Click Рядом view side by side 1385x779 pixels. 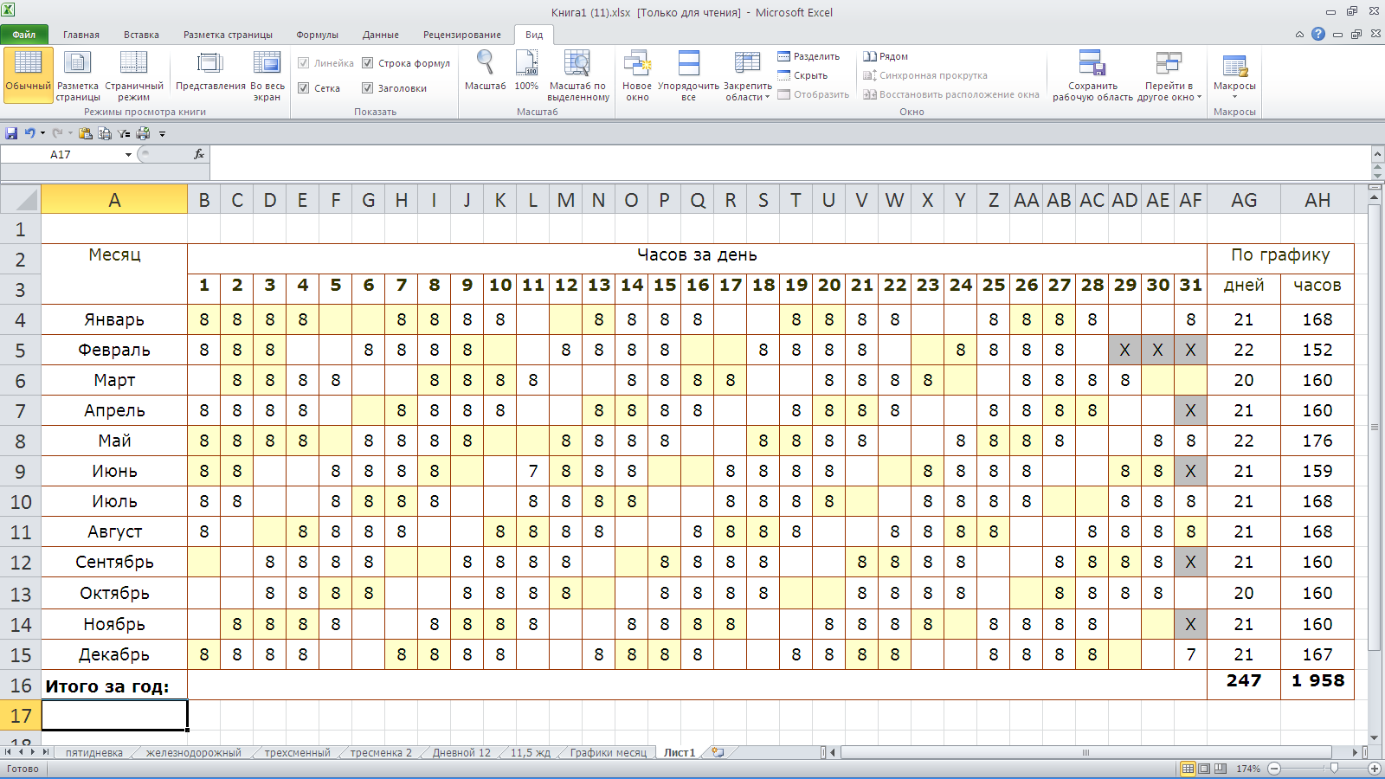886,56
